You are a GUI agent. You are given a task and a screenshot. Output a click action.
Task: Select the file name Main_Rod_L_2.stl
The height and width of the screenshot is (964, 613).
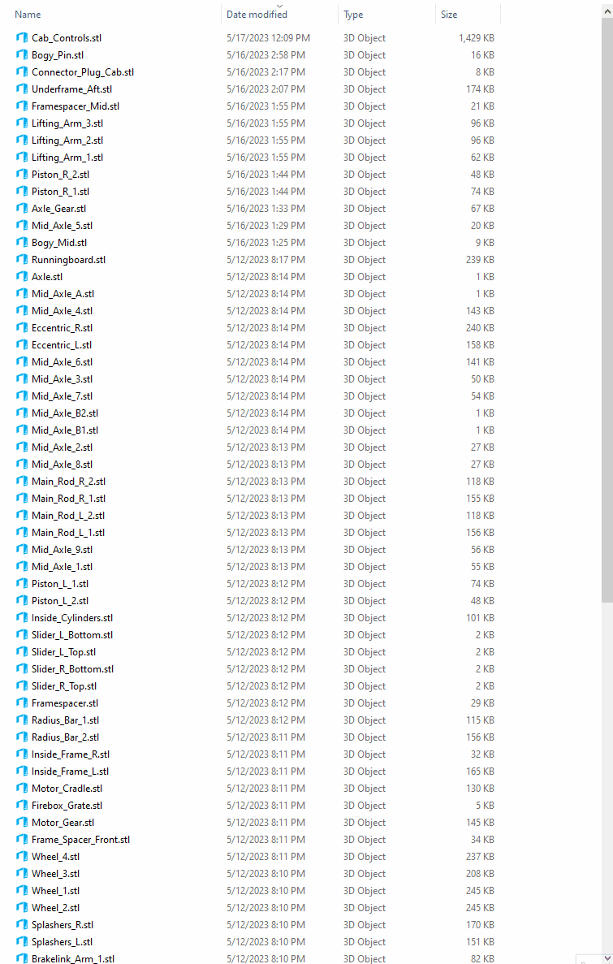68,515
